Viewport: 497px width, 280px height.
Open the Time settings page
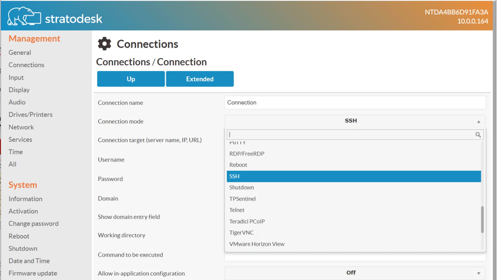tap(16, 152)
